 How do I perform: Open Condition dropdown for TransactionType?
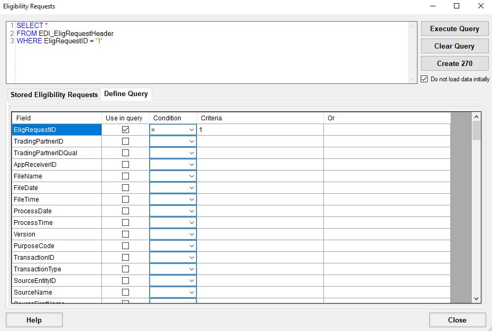[173, 269]
